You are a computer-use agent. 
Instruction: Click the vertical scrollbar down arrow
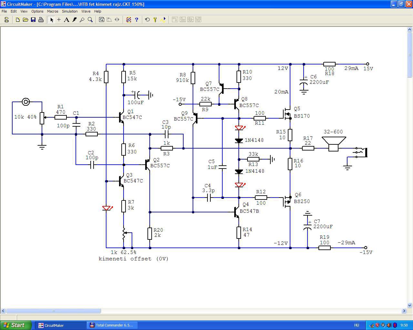click(410, 305)
